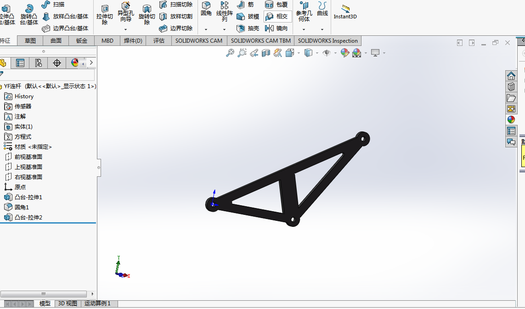Click the 扫描 sweep tool

53,4
